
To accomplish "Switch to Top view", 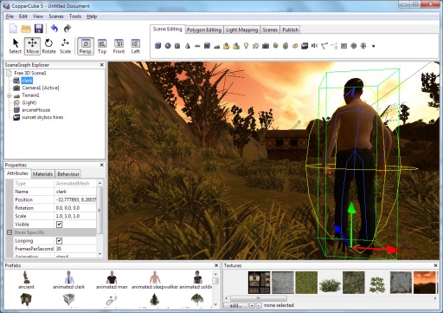I will click(102, 46).
